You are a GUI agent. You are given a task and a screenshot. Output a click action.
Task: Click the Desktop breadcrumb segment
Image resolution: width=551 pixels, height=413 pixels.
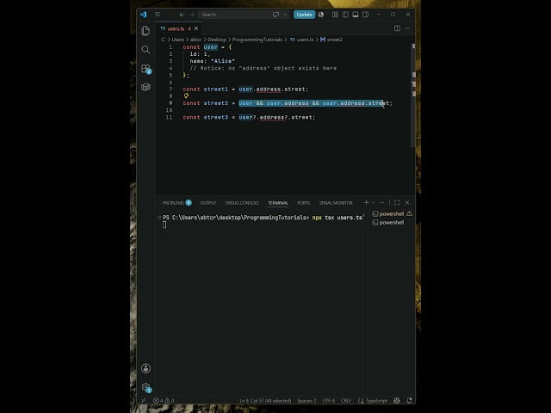click(x=217, y=40)
